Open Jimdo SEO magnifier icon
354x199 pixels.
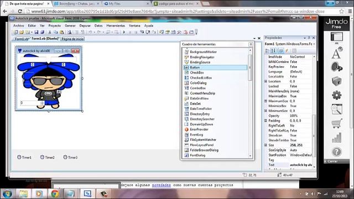click(336, 109)
